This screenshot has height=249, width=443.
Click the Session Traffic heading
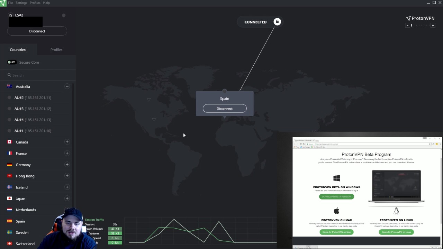click(94, 220)
